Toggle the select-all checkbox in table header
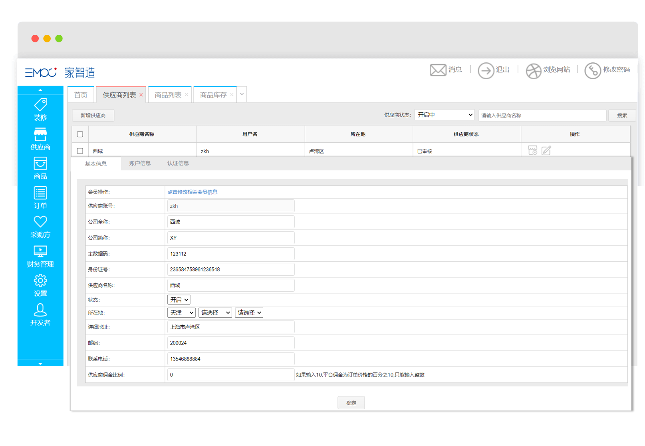This screenshot has height=446, width=645. 80,134
